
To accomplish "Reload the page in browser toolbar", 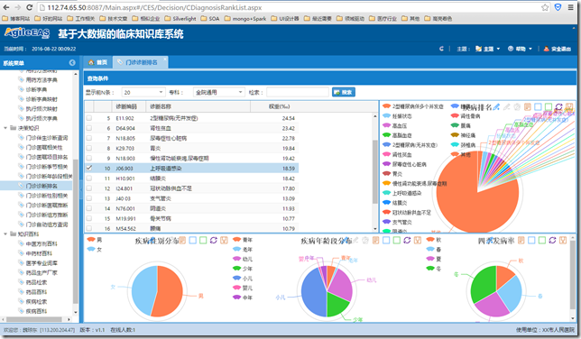I will 30,7.
